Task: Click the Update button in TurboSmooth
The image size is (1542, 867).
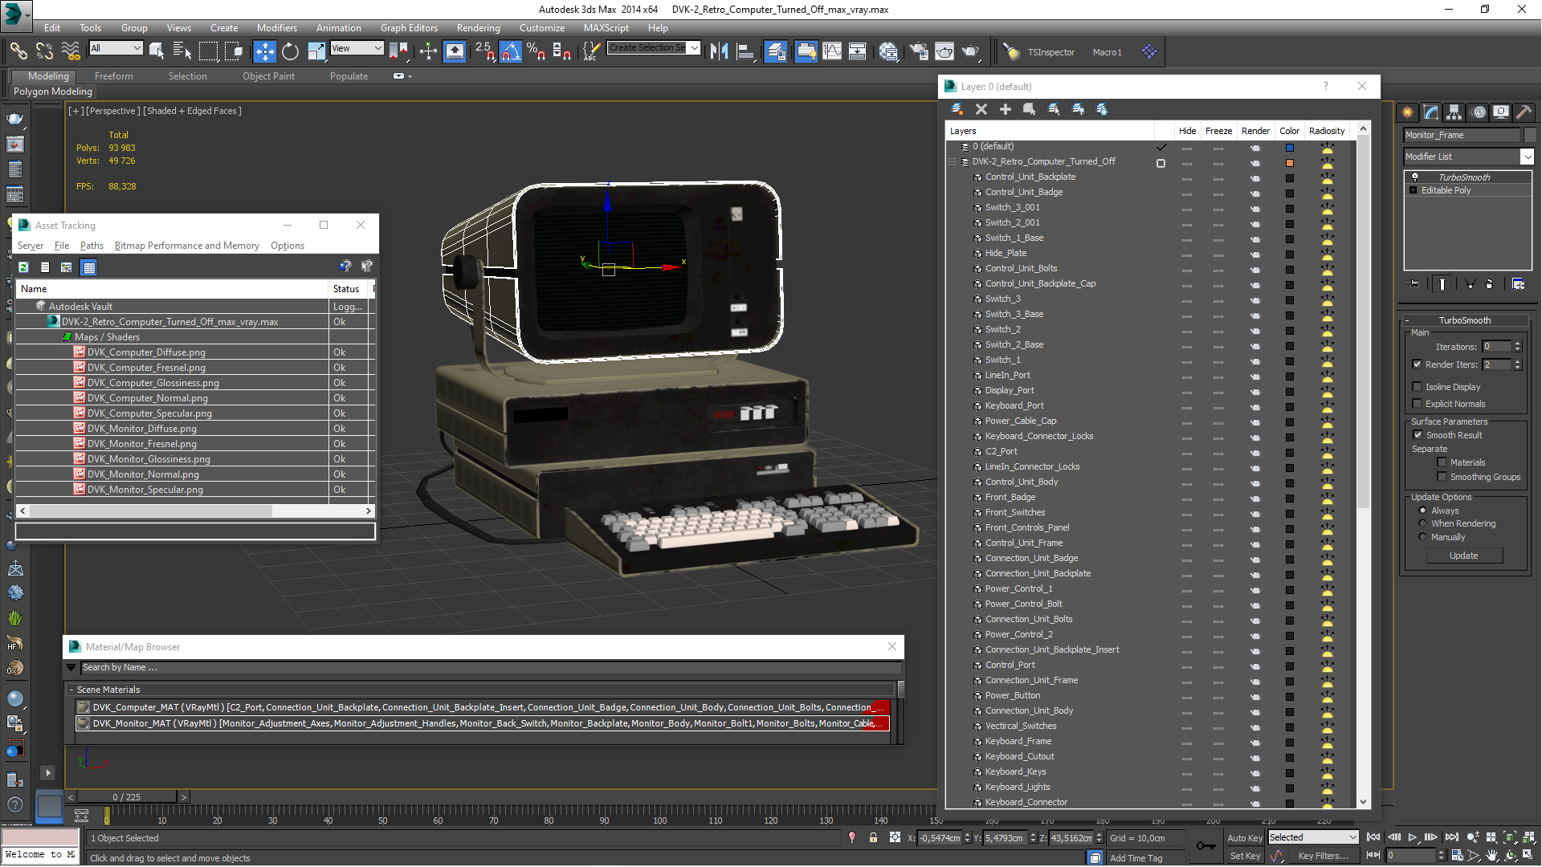Action: tap(1463, 556)
